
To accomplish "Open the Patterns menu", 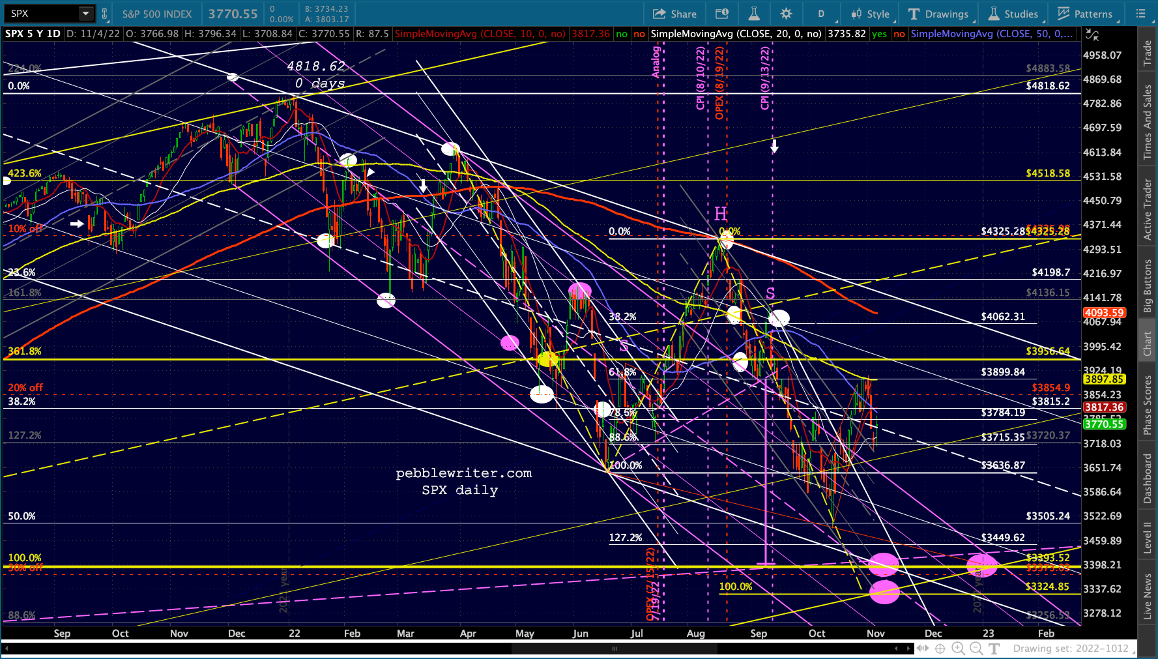I will click(1085, 14).
